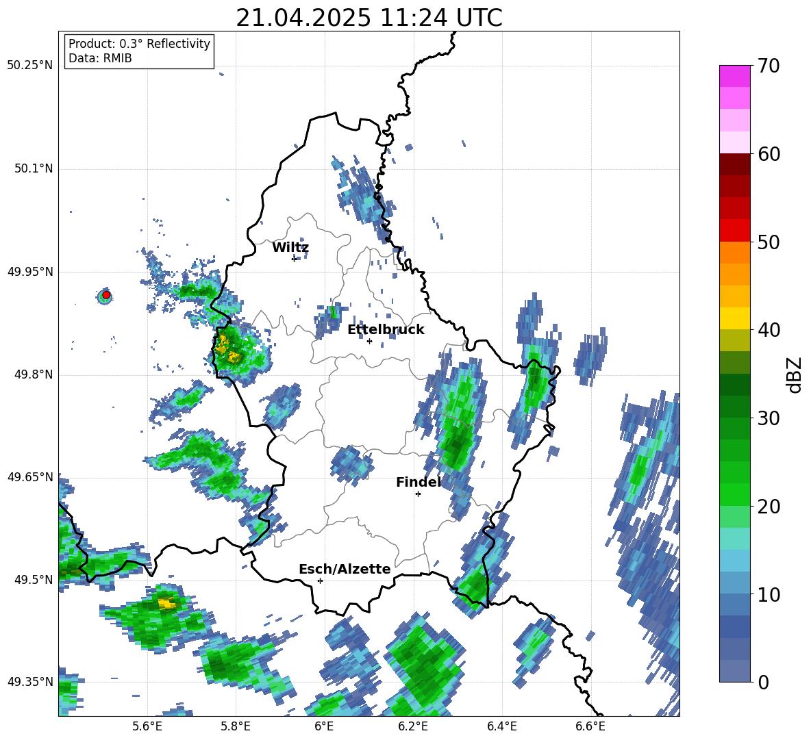Click the Esch/Alzette city label
Screen dimensions: 811x740
345,570
